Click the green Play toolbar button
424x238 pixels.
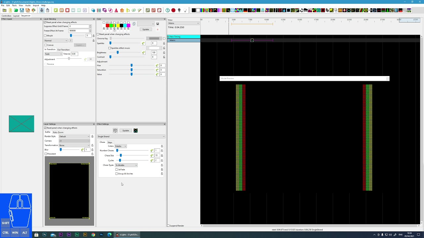click(x=56, y=10)
